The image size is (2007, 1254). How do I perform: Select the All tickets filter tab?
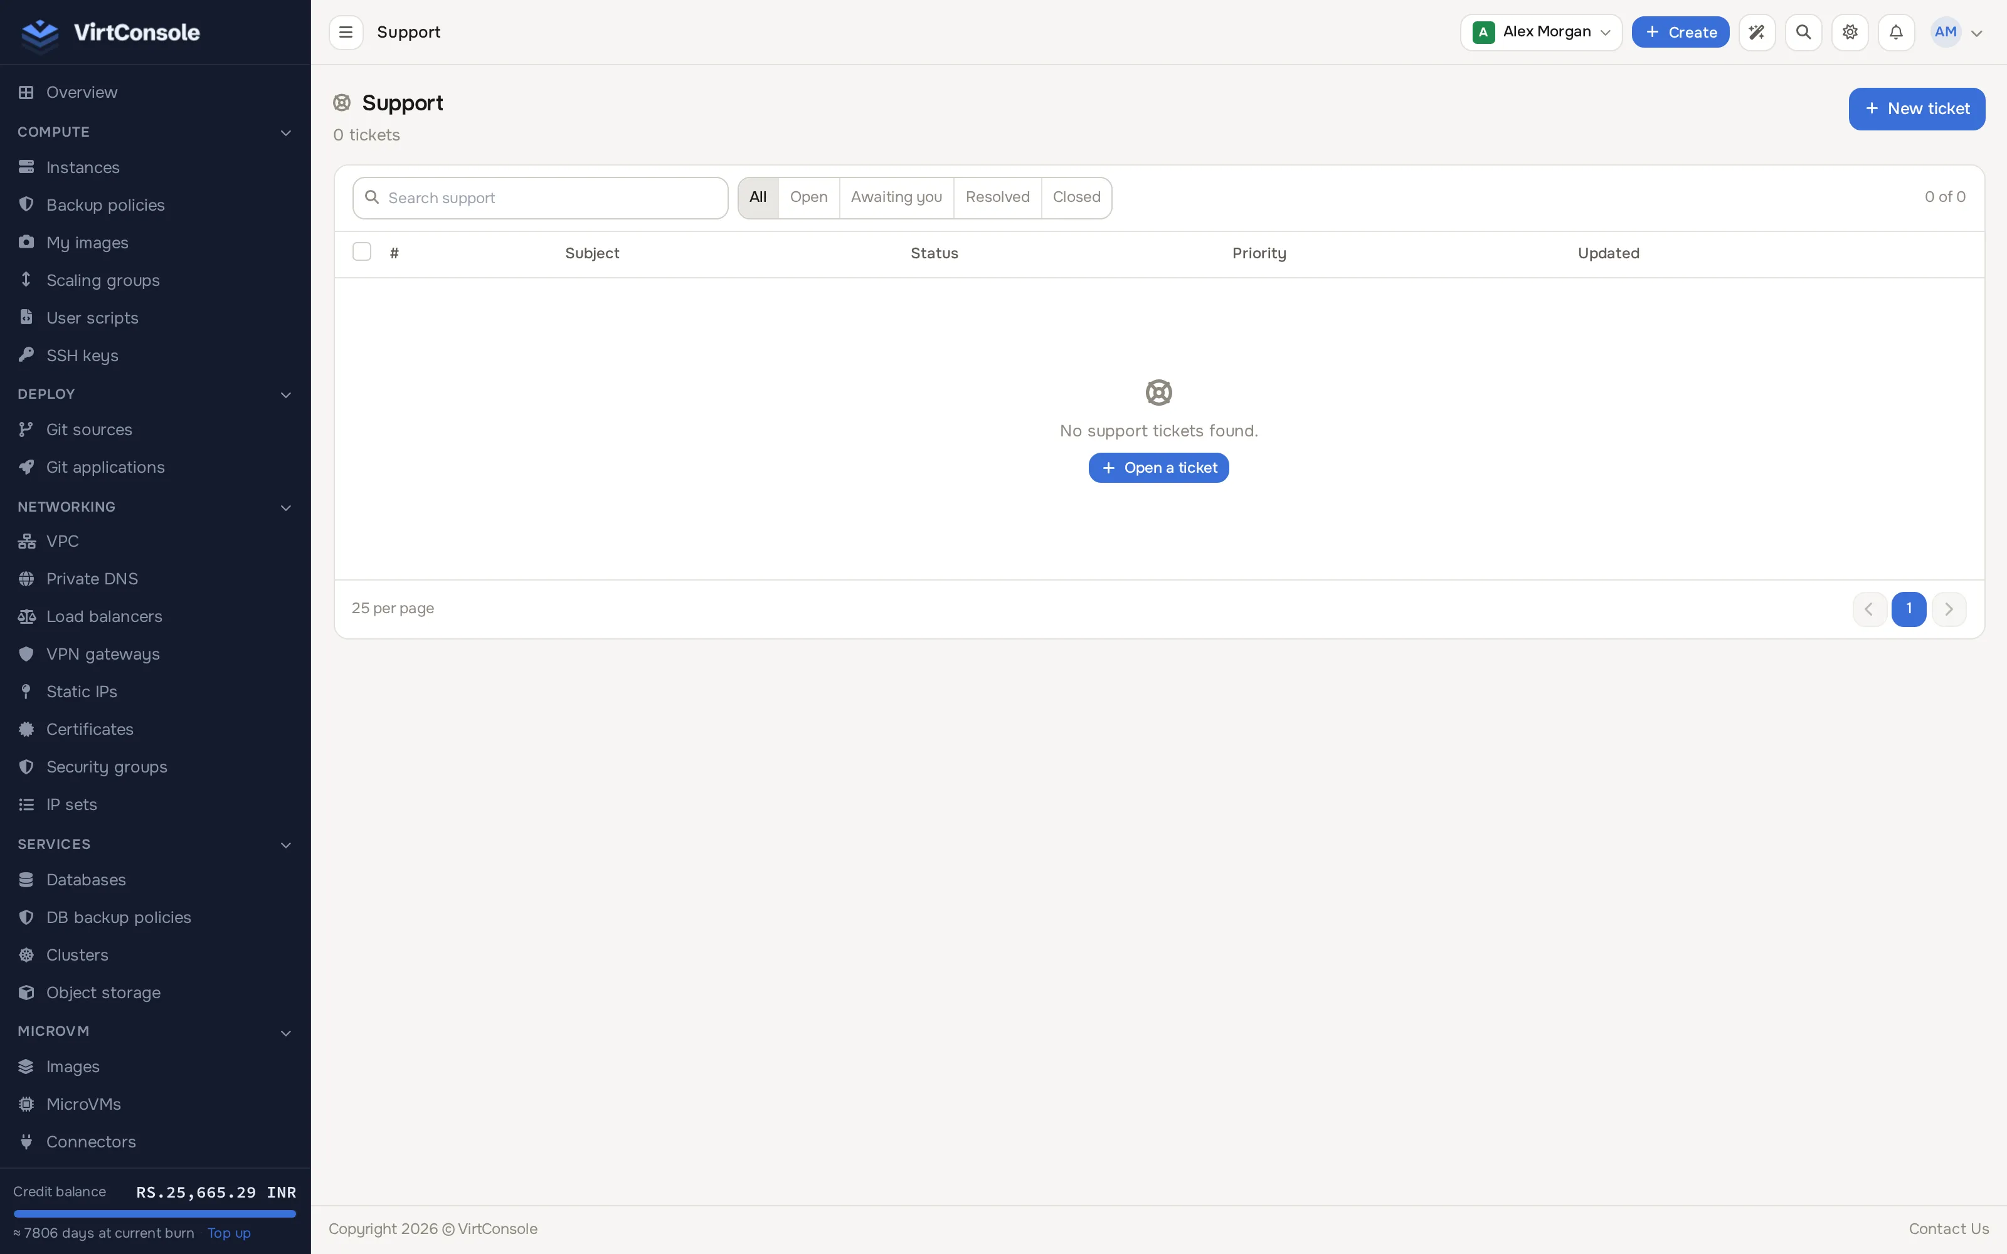pos(758,198)
